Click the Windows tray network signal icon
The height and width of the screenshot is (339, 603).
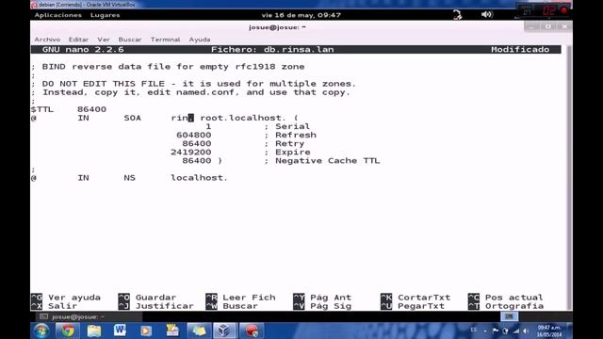(515, 331)
